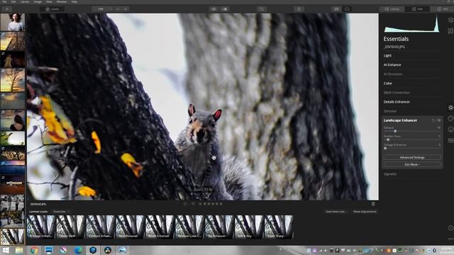This screenshot has width=454, height=255.
Task: Switch to the Edit tab
Action: [417, 9]
